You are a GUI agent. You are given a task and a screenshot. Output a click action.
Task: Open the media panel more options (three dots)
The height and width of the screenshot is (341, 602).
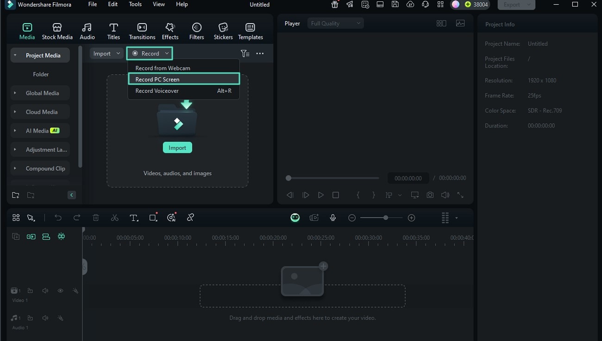click(x=260, y=54)
